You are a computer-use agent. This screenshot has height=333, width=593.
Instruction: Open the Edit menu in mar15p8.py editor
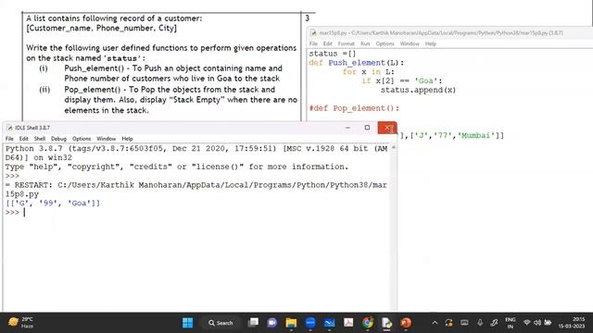click(x=327, y=43)
